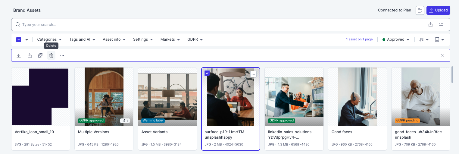Open the view layout dropdown
459x154 pixels.
pos(440,39)
